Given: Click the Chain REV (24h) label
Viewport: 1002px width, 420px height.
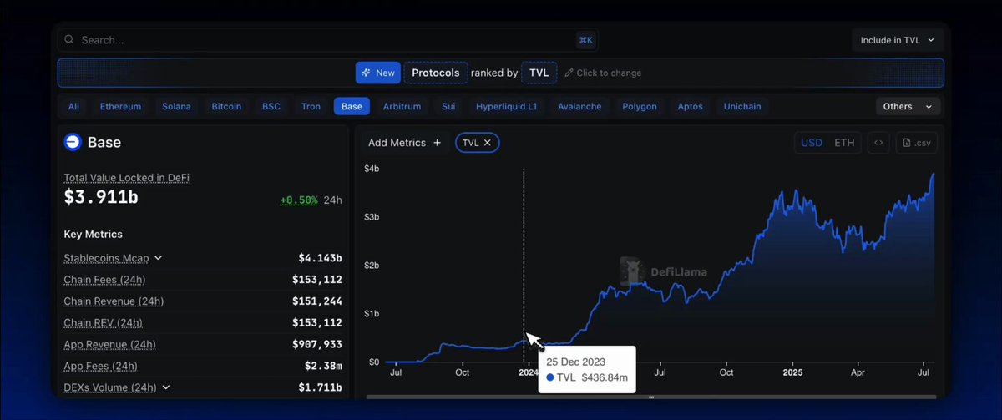Looking at the screenshot, I should [103, 322].
